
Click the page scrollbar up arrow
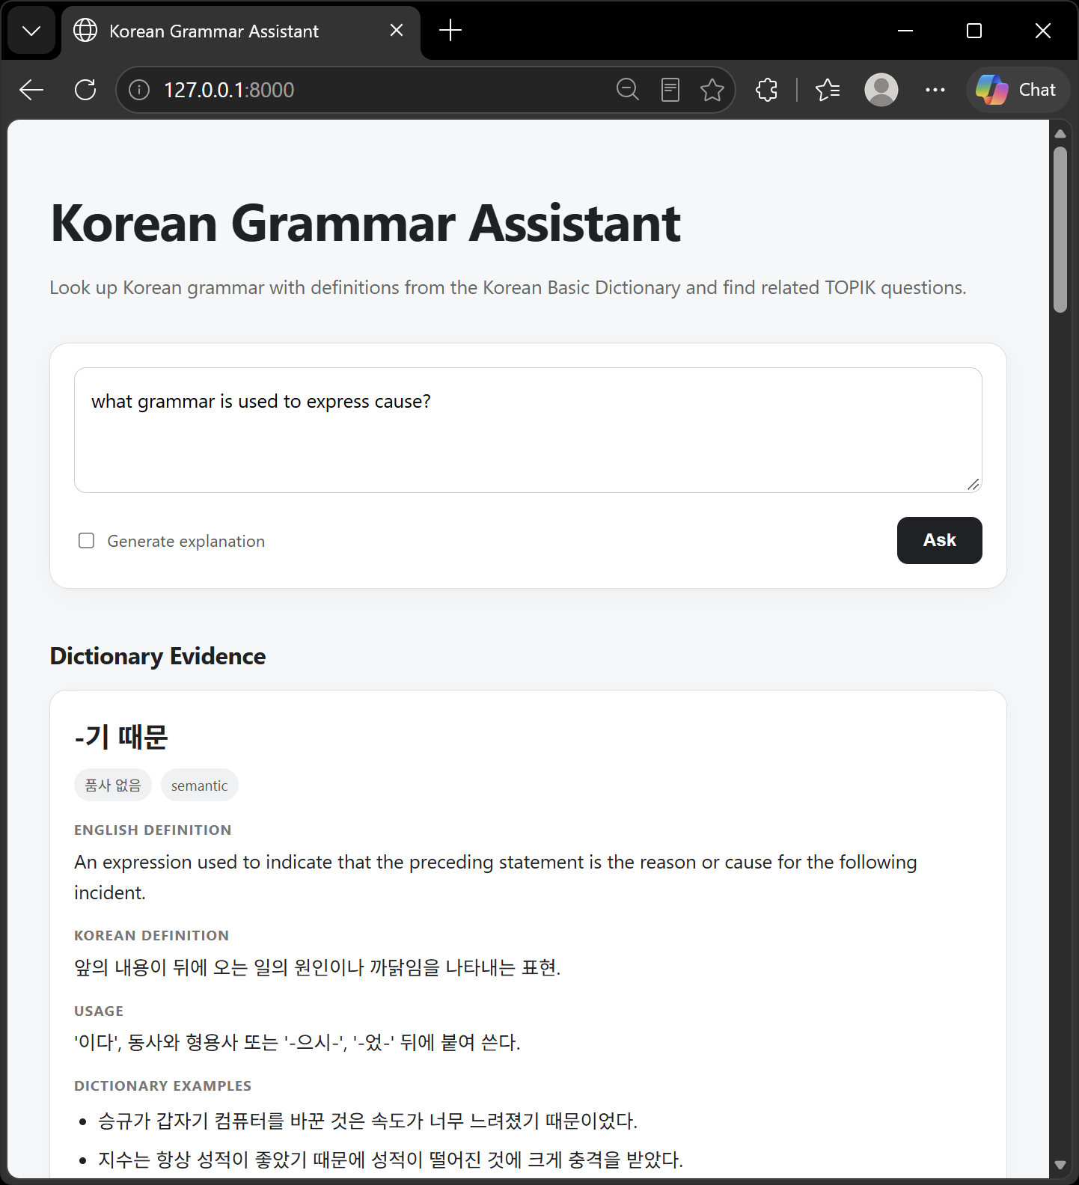pos(1060,134)
